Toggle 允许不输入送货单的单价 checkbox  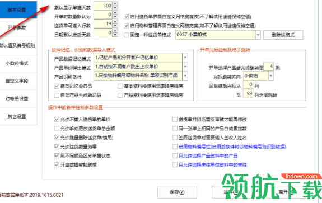tap(57, 120)
